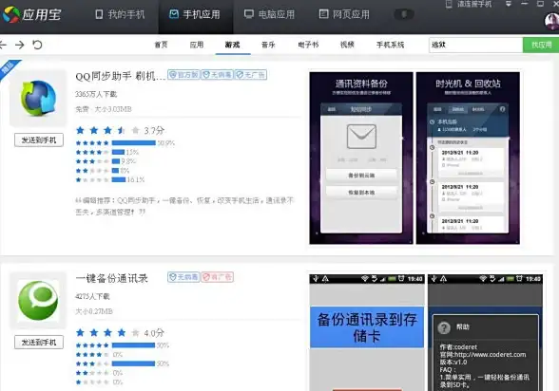Click the 3365万人下载 download count
The width and height of the screenshot is (559, 391).
[x=96, y=94]
